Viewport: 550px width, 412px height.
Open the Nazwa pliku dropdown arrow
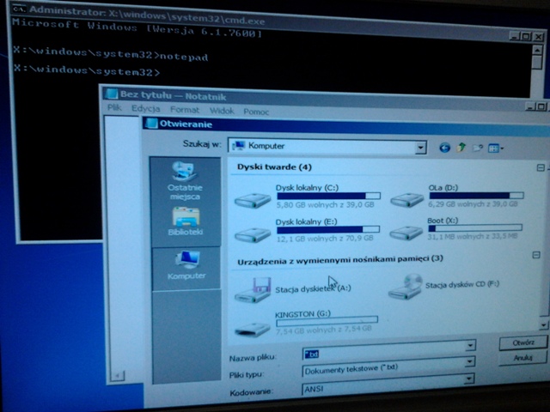point(470,346)
